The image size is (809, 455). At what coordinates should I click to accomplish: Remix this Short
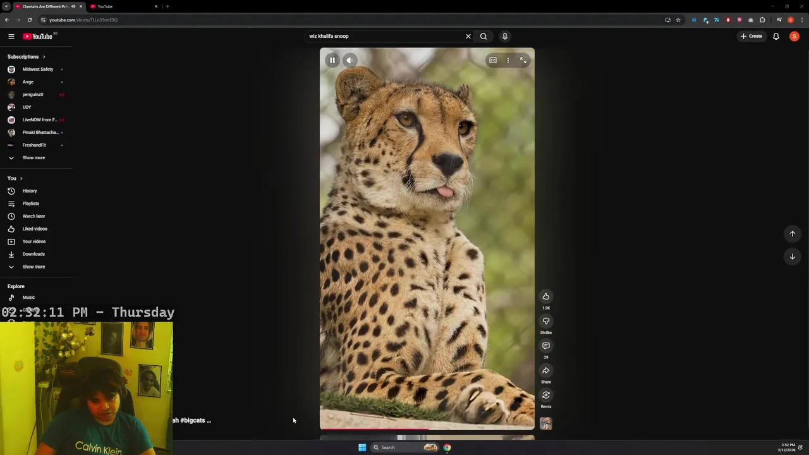pos(546,395)
